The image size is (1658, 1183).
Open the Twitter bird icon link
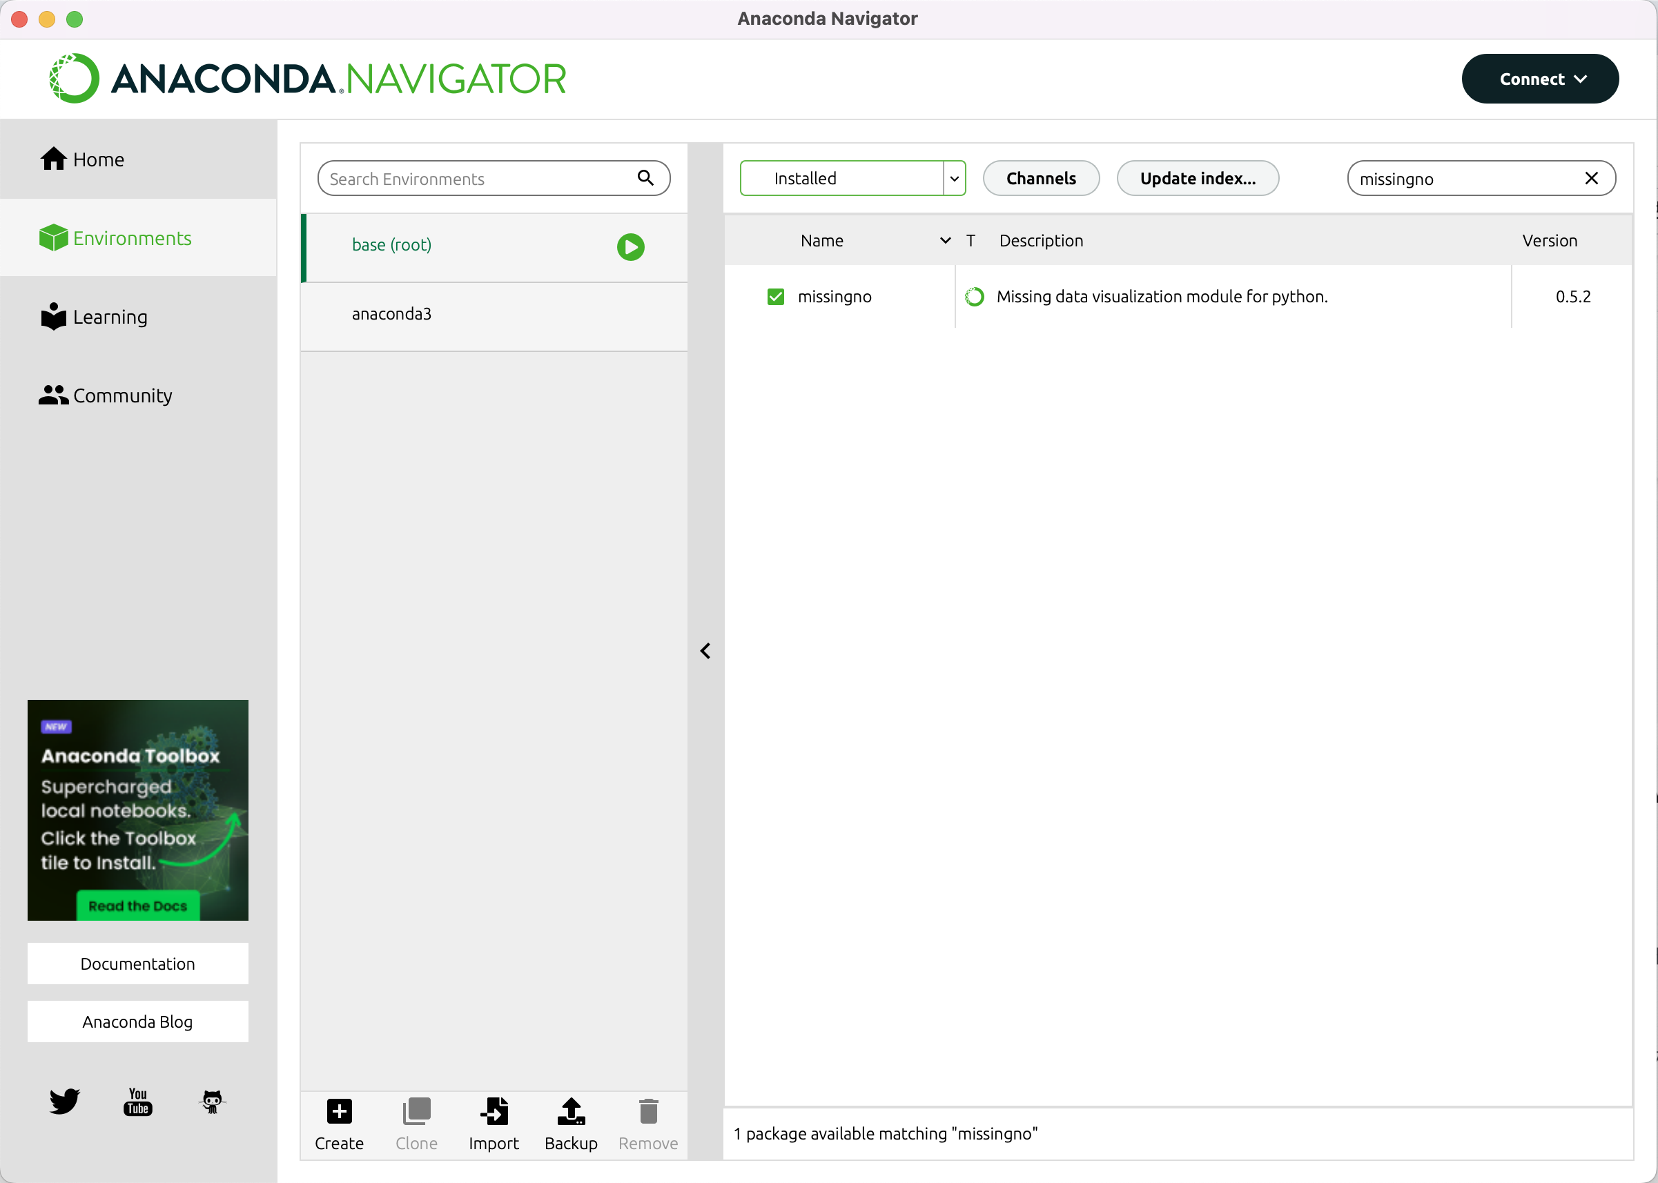64,1101
